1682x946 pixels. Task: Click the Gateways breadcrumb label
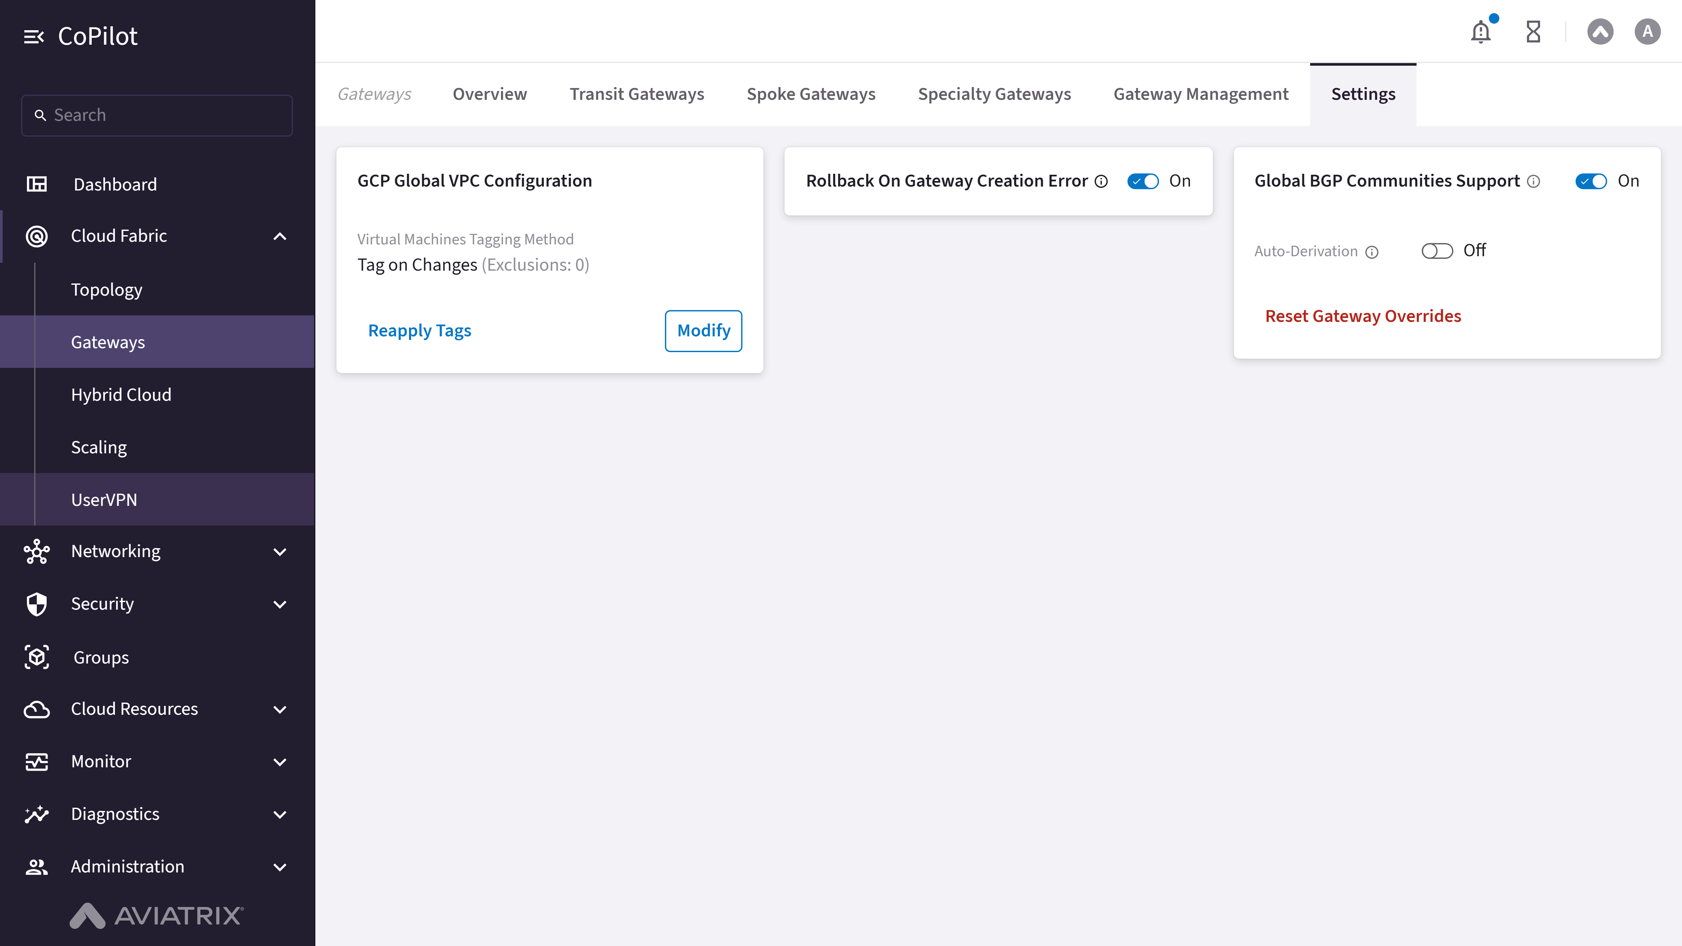(374, 94)
